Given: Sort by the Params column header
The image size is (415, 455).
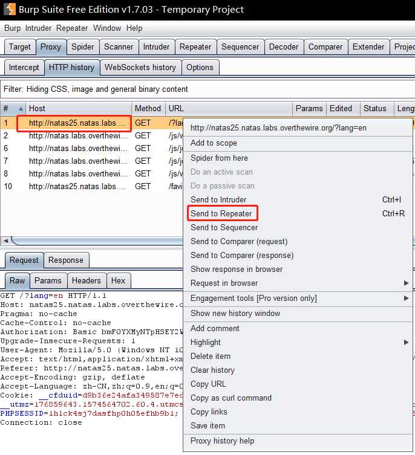Looking at the screenshot, I should coord(309,109).
